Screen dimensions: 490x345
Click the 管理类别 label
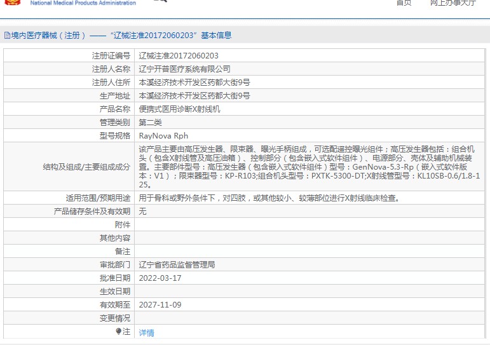pyautogui.click(x=114, y=123)
